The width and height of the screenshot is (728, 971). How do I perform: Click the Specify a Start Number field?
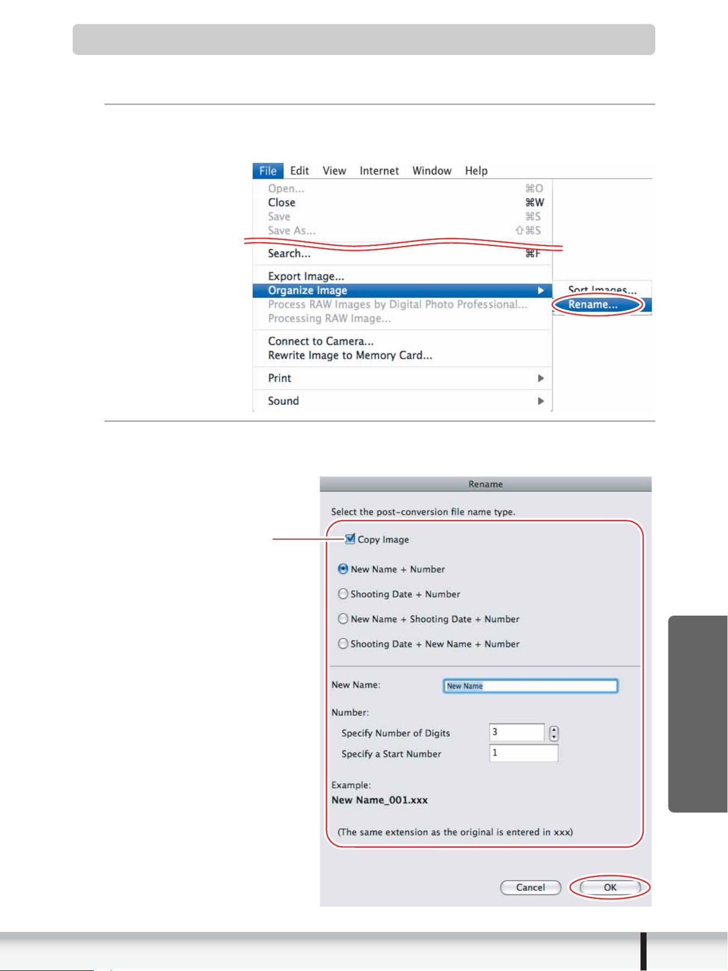tap(523, 753)
